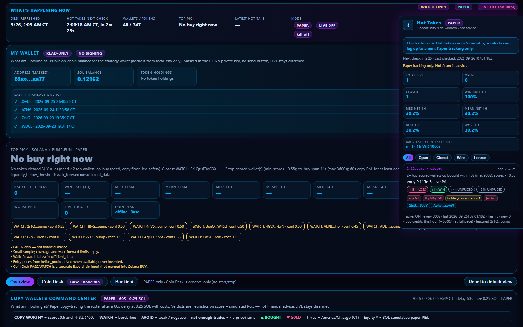Click the TOKEN HOLDINGS card

(x=167, y=77)
